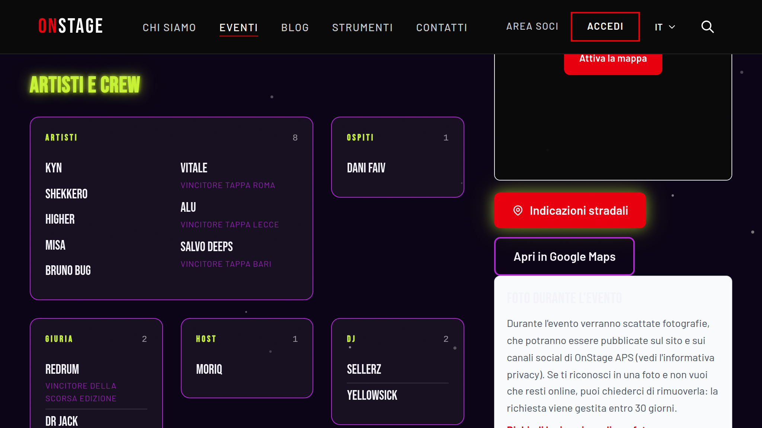Click host MoriQ
This screenshot has height=428, width=762.
[209, 369]
